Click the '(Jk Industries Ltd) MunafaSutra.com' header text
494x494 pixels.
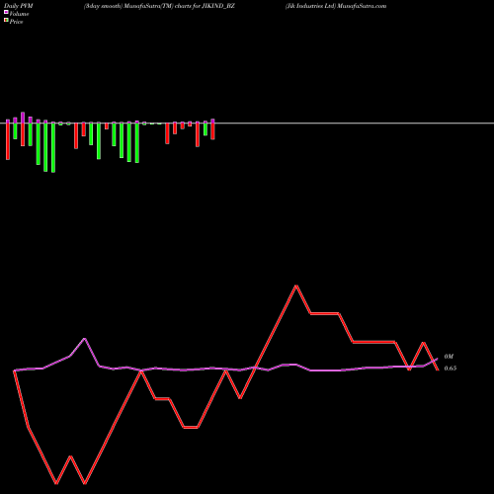click(336, 6)
